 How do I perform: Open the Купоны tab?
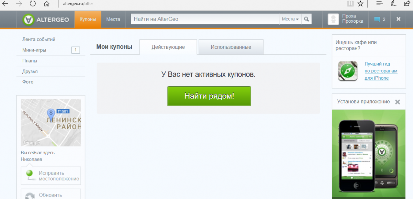click(88, 19)
